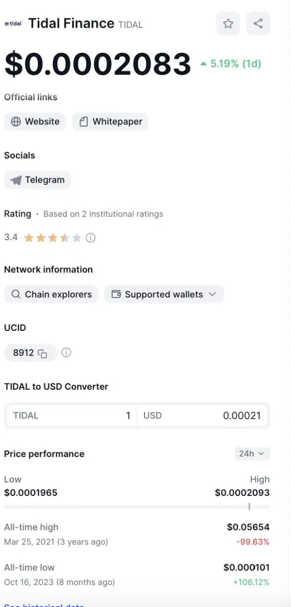Copy the UCID 8912 using copy icon
Viewport: 291px width, 607px height.
(43, 353)
